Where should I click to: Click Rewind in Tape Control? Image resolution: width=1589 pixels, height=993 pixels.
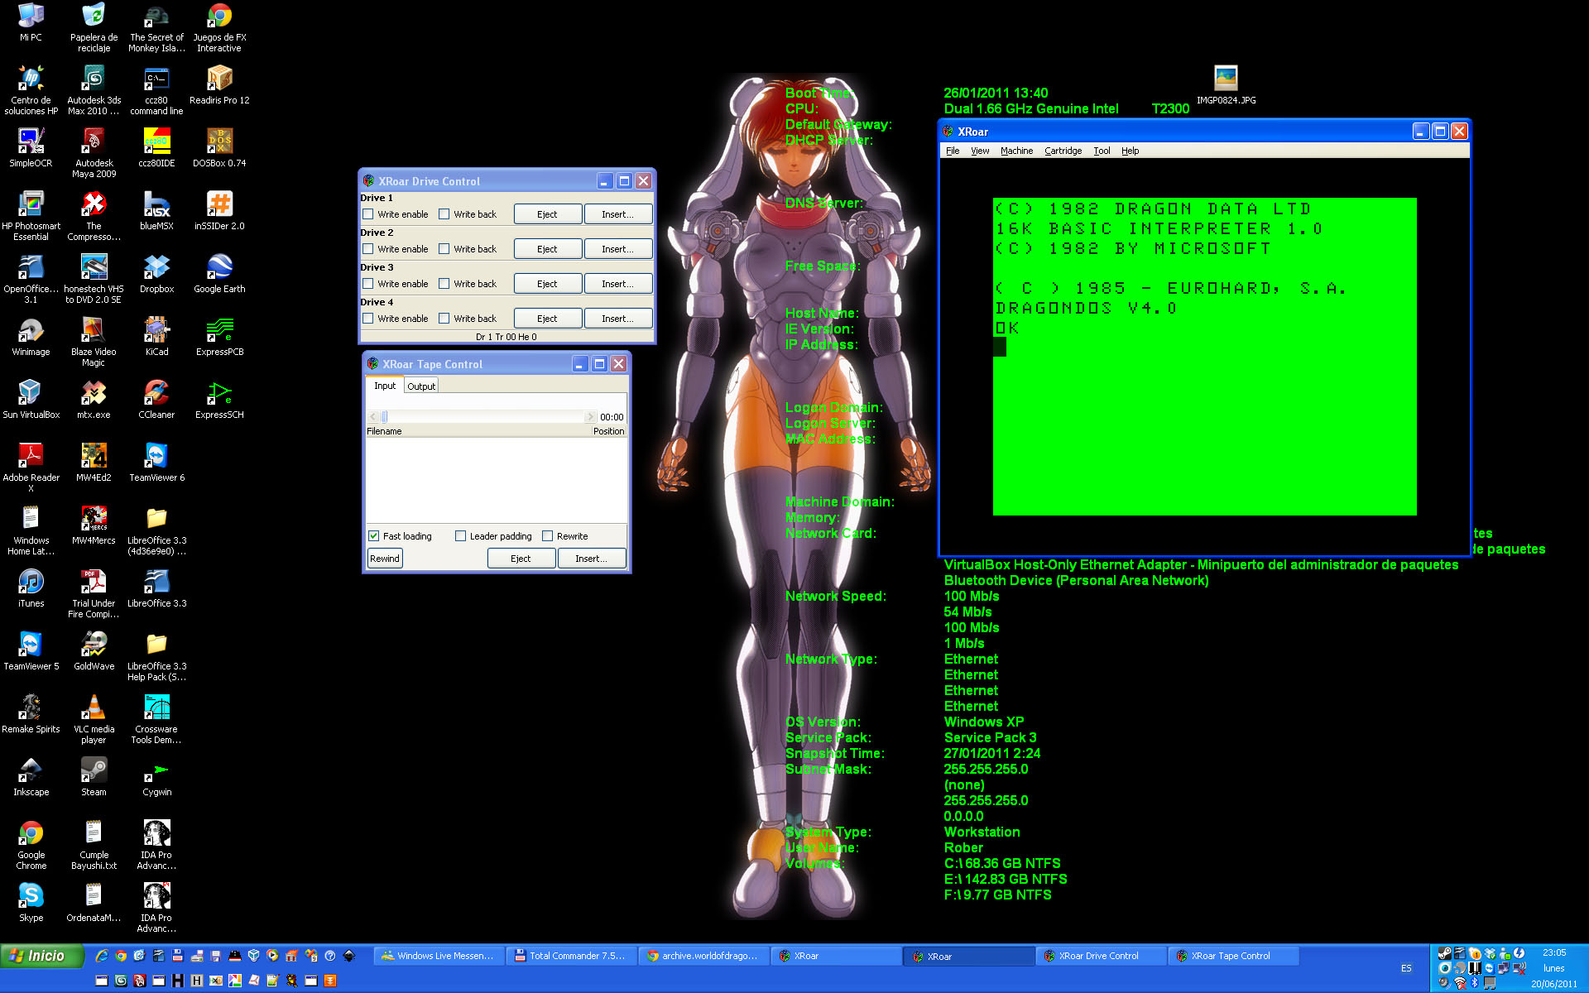pyautogui.click(x=384, y=558)
